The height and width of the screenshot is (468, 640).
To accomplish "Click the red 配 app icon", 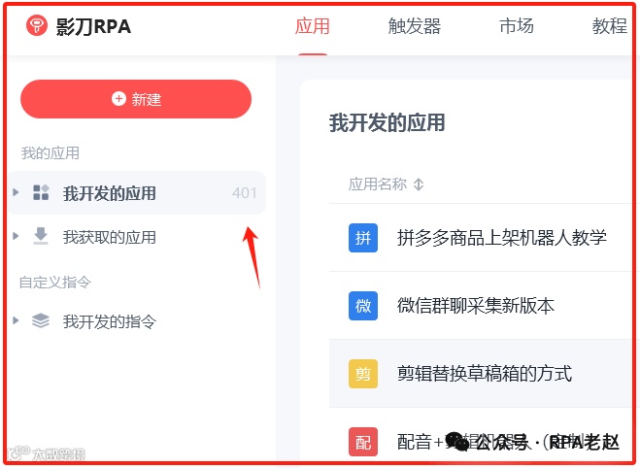I will click(x=363, y=442).
